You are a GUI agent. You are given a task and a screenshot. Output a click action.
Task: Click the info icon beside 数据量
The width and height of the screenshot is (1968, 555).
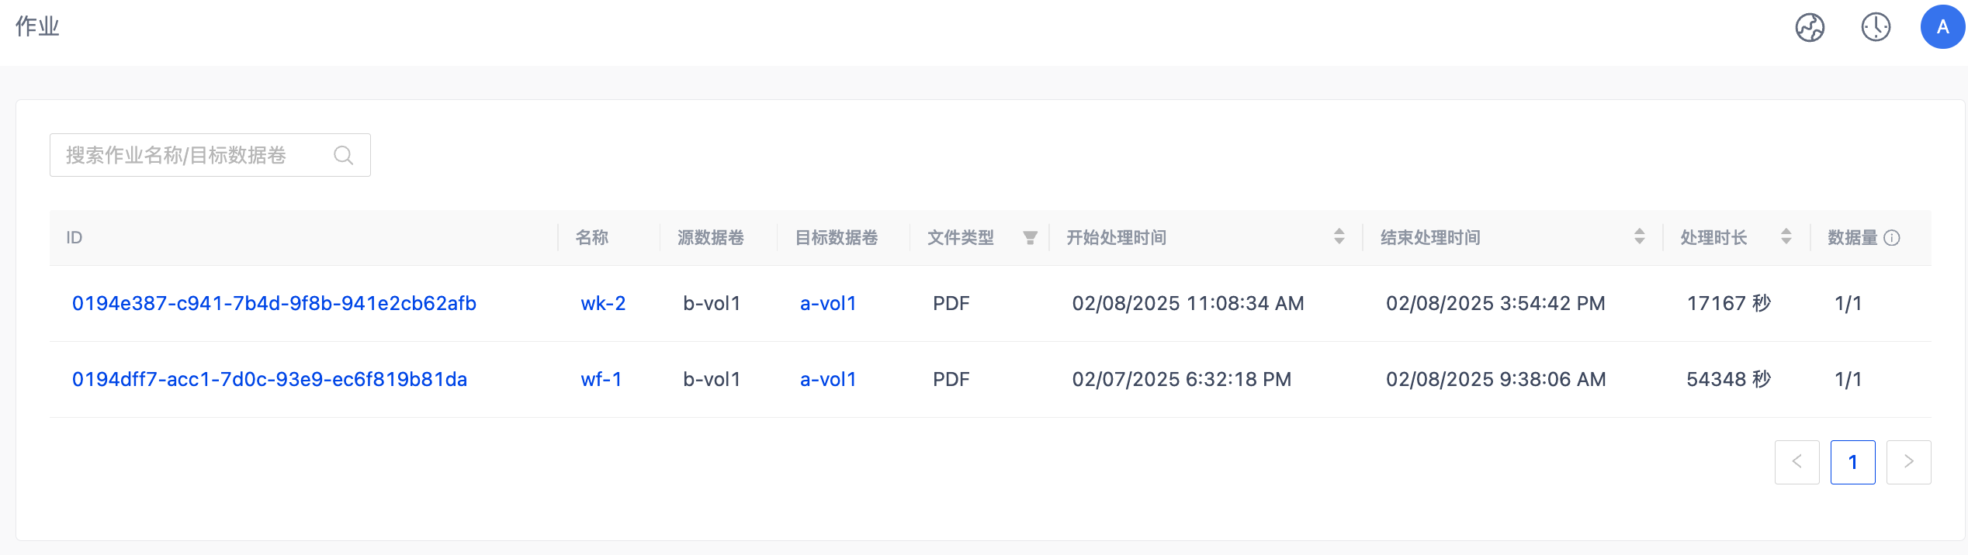click(1893, 238)
